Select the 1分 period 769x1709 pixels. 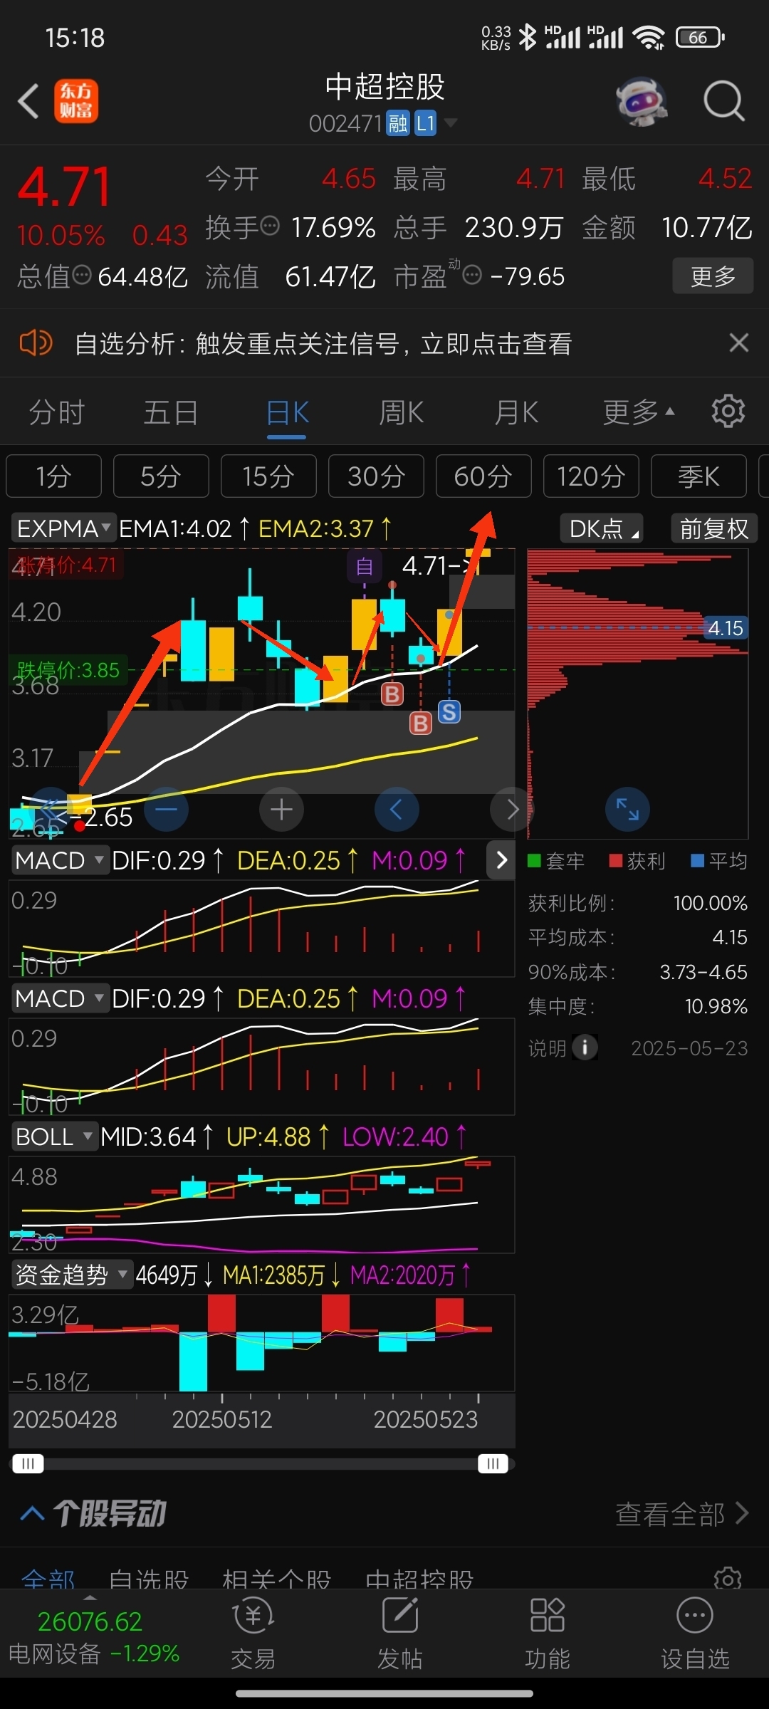[54, 476]
